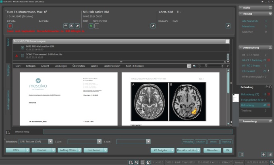Image resolution: width=274 pixels, height=165 pixels.
Task: Edit the eArzt referrer via the pencil icon
Action: [x=228, y=26]
